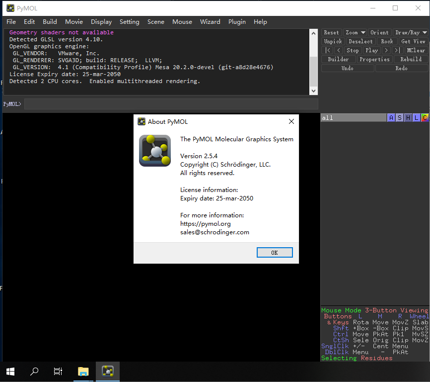The width and height of the screenshot is (430, 382).
Task: Click the MClear button
Action: pyautogui.click(x=416, y=50)
